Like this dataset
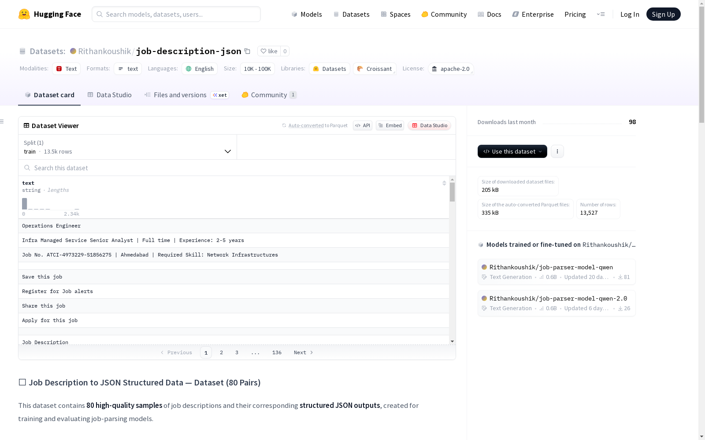This screenshot has width=705, height=440. [x=269, y=51]
